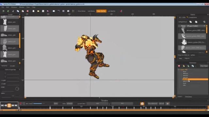Open project via yellow folder icon
209x117 pixels.
click(x=38, y=11)
